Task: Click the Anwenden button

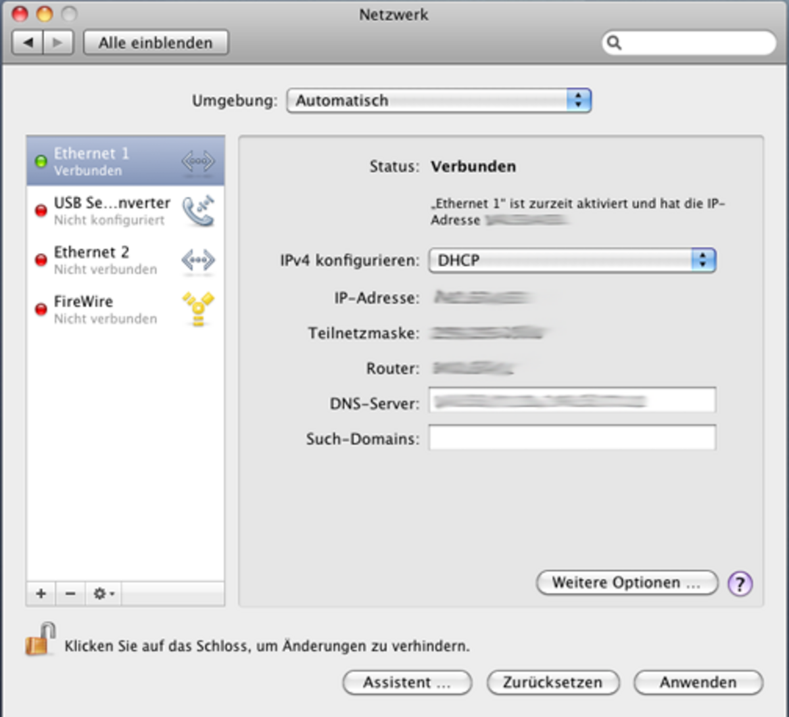Action: pos(698,682)
